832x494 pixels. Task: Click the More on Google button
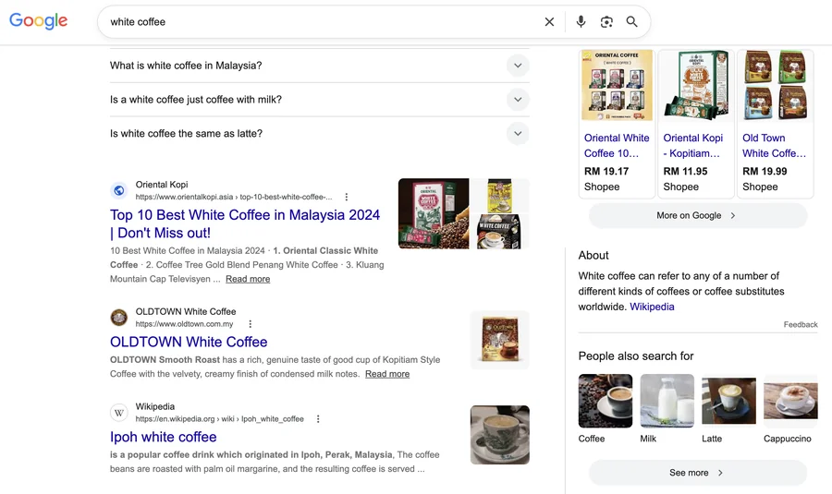(x=698, y=216)
